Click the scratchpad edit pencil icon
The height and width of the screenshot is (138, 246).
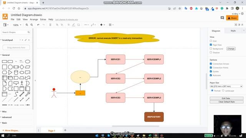tap(26, 40)
